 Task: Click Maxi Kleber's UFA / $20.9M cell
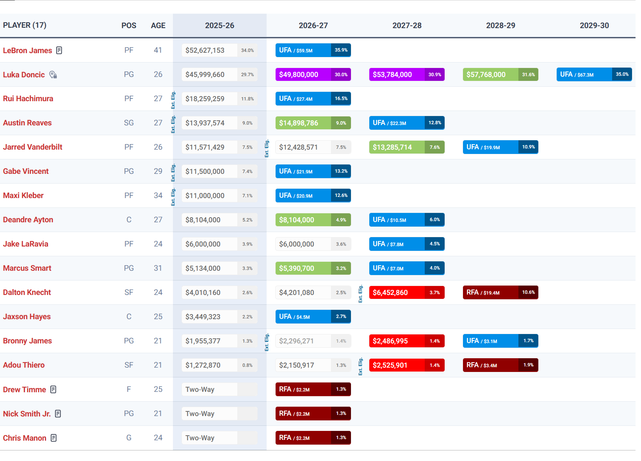313,196
